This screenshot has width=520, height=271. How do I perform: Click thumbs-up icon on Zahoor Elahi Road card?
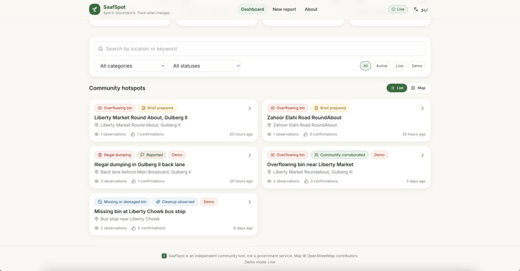(x=306, y=135)
